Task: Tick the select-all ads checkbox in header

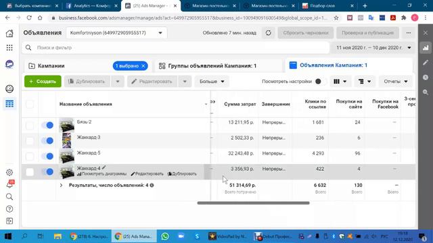Action: [x=30, y=104]
